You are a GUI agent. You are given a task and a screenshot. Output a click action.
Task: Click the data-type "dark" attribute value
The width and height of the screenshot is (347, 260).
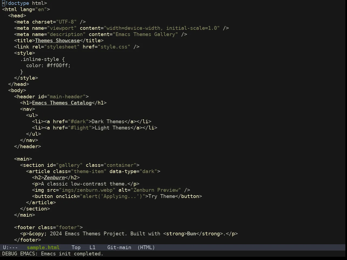coord(149,171)
